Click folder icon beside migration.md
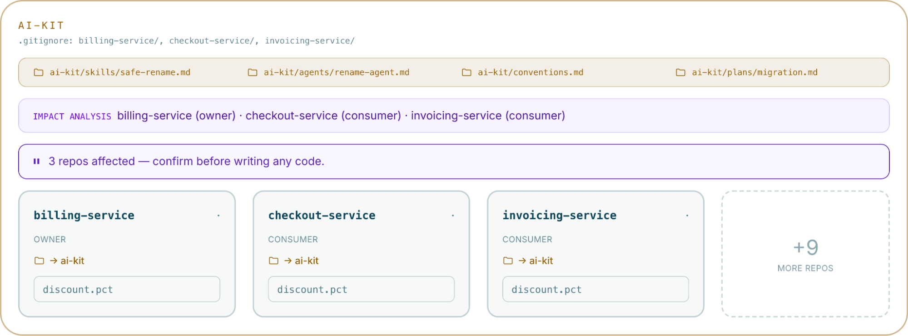 pyautogui.click(x=680, y=72)
